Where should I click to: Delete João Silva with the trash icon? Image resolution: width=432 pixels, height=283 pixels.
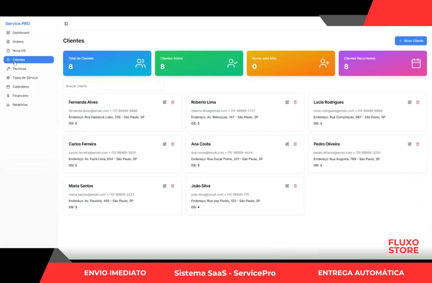point(295,186)
